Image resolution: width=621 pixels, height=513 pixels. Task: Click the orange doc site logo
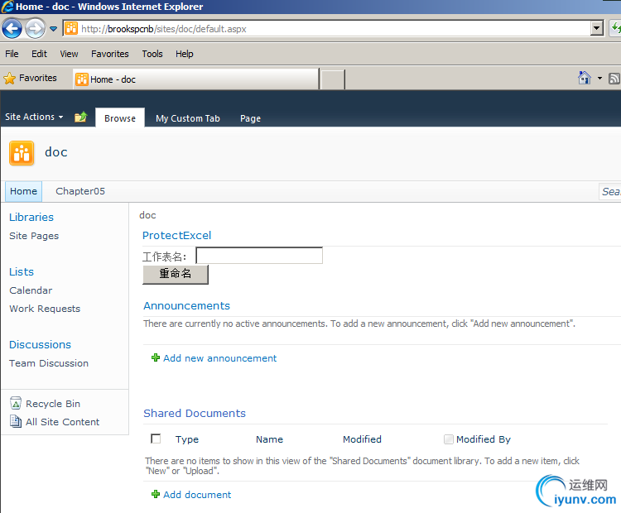[22, 153]
